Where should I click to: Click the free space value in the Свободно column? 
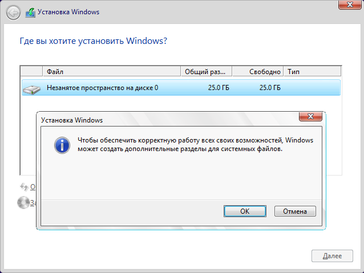(270, 88)
